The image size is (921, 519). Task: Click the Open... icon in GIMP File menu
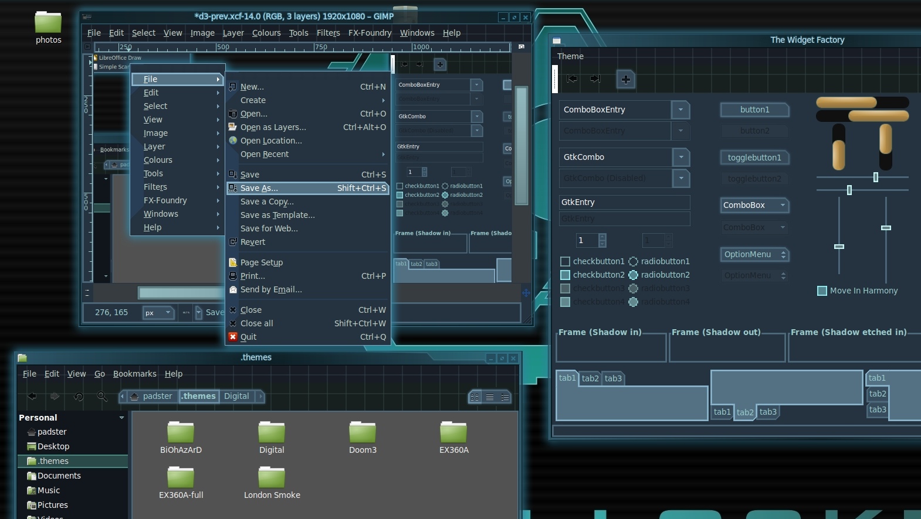[233, 114]
